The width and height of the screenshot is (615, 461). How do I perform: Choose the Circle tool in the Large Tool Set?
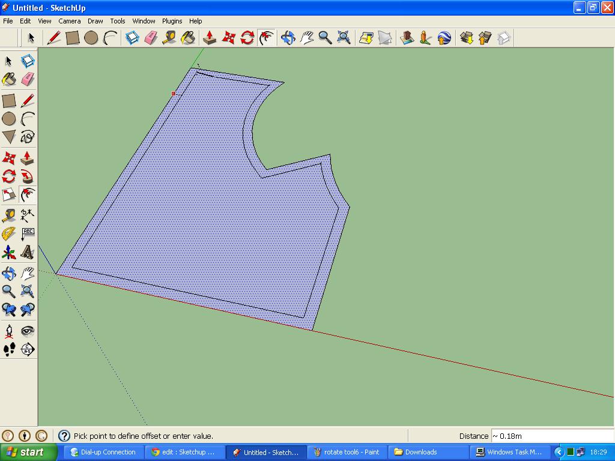tap(9, 119)
